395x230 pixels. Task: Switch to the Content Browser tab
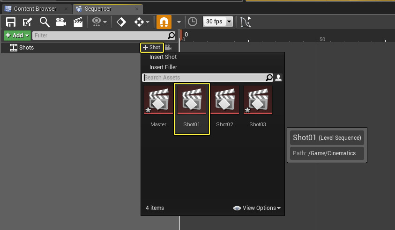pyautogui.click(x=35, y=9)
